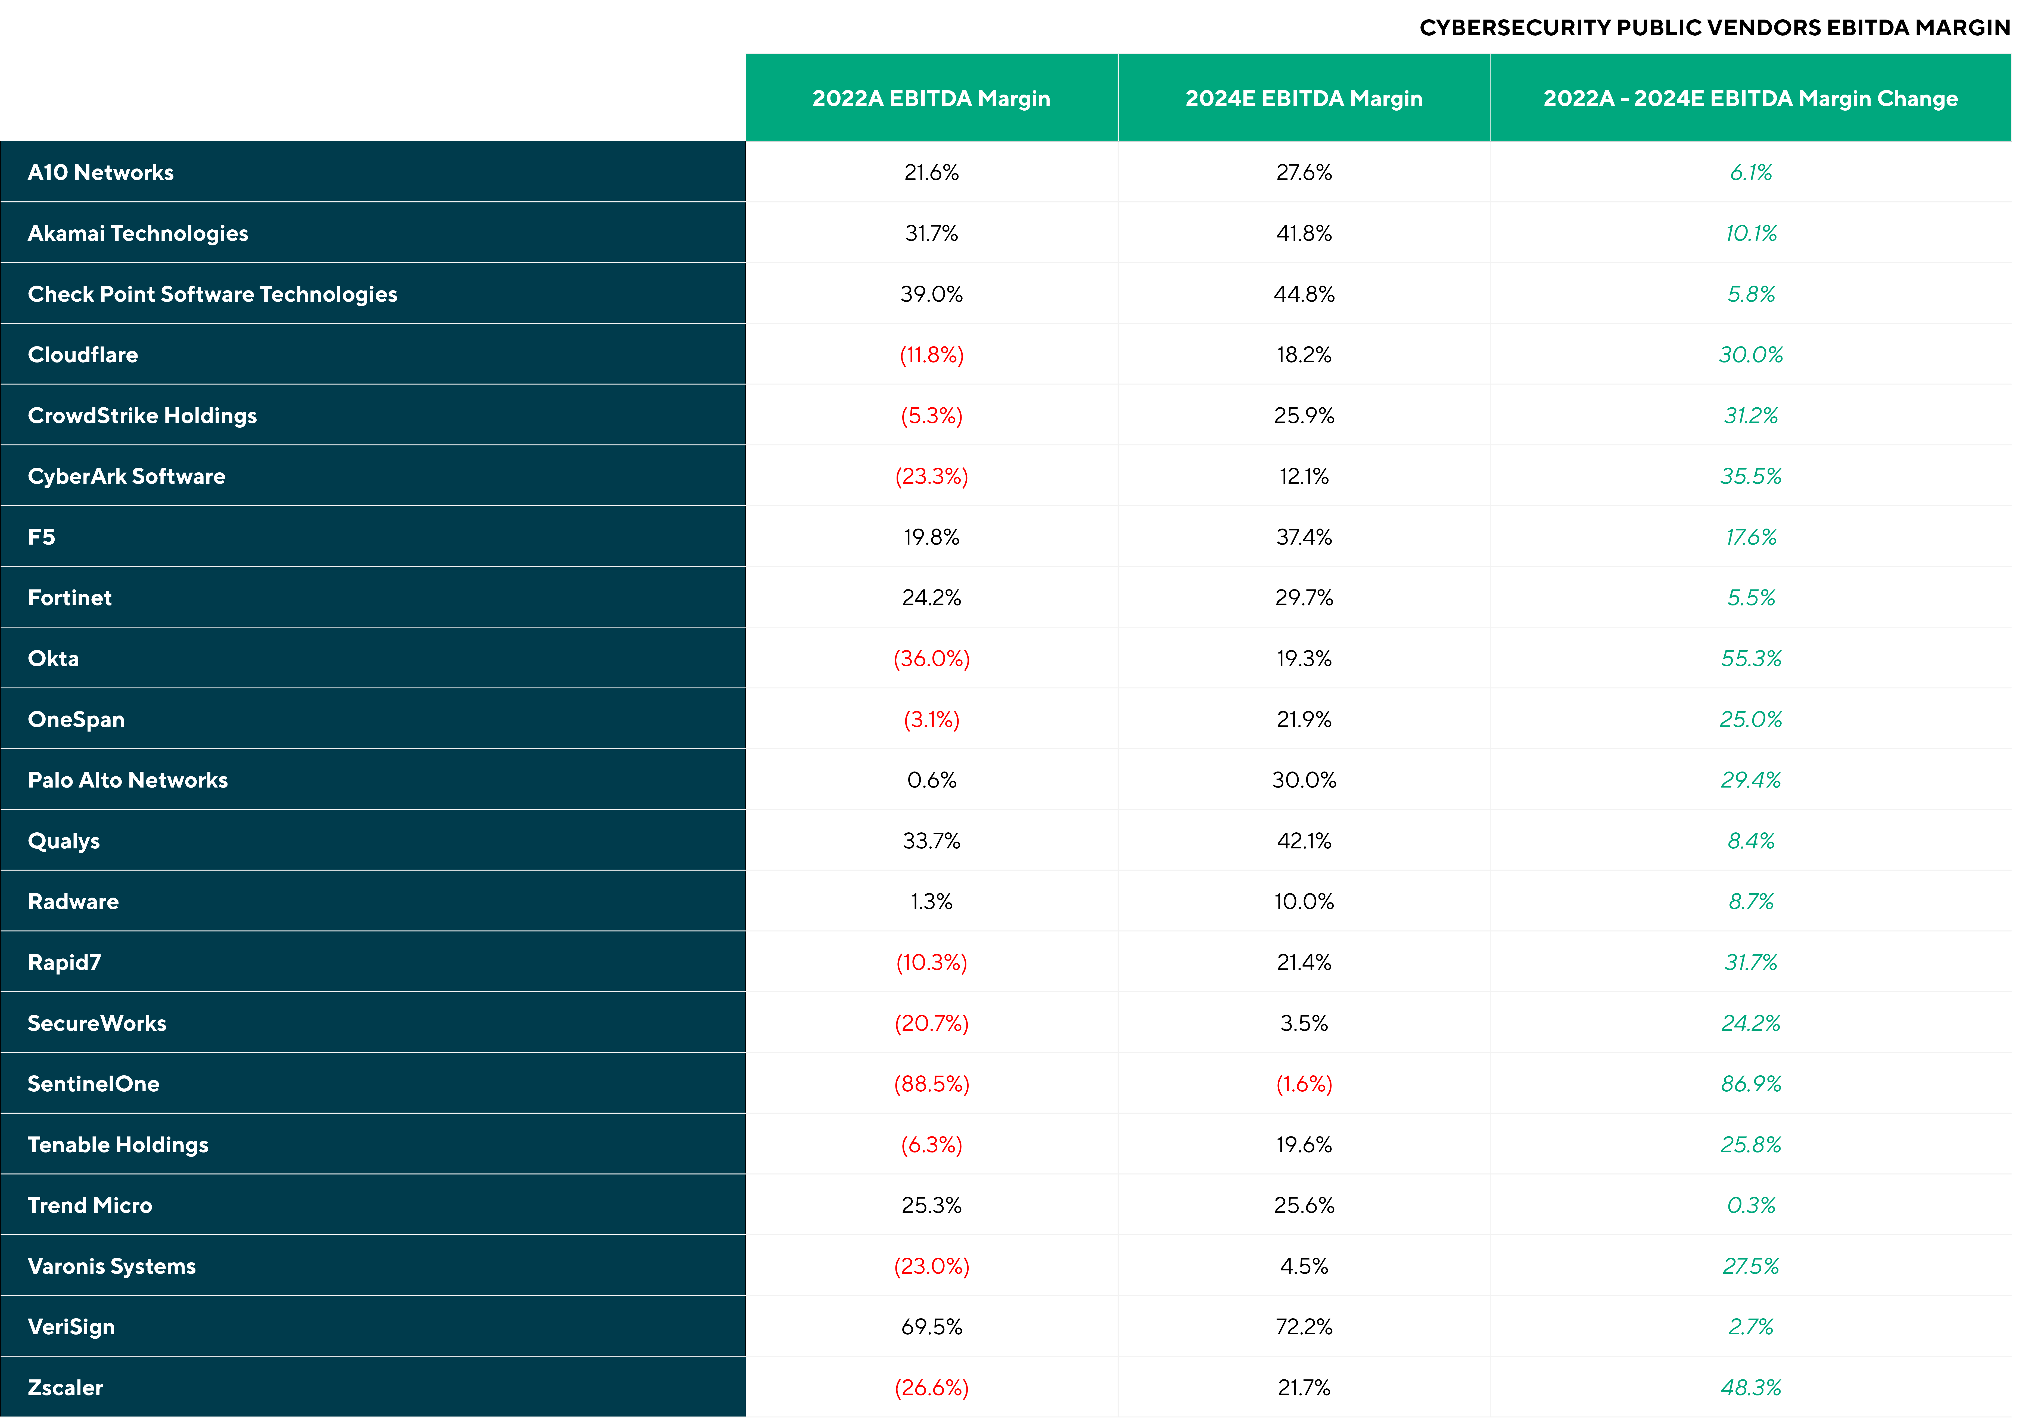Click Zscaler's 48.3% margin change value
The width and height of the screenshot is (2025, 1418).
(1751, 1388)
